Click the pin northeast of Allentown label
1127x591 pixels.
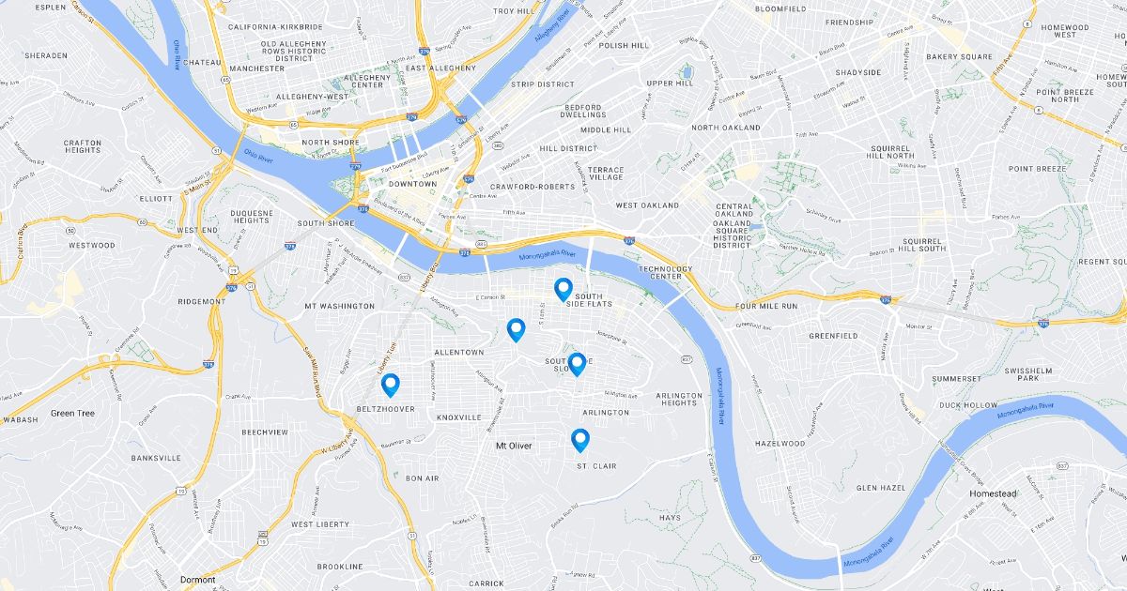point(516,330)
